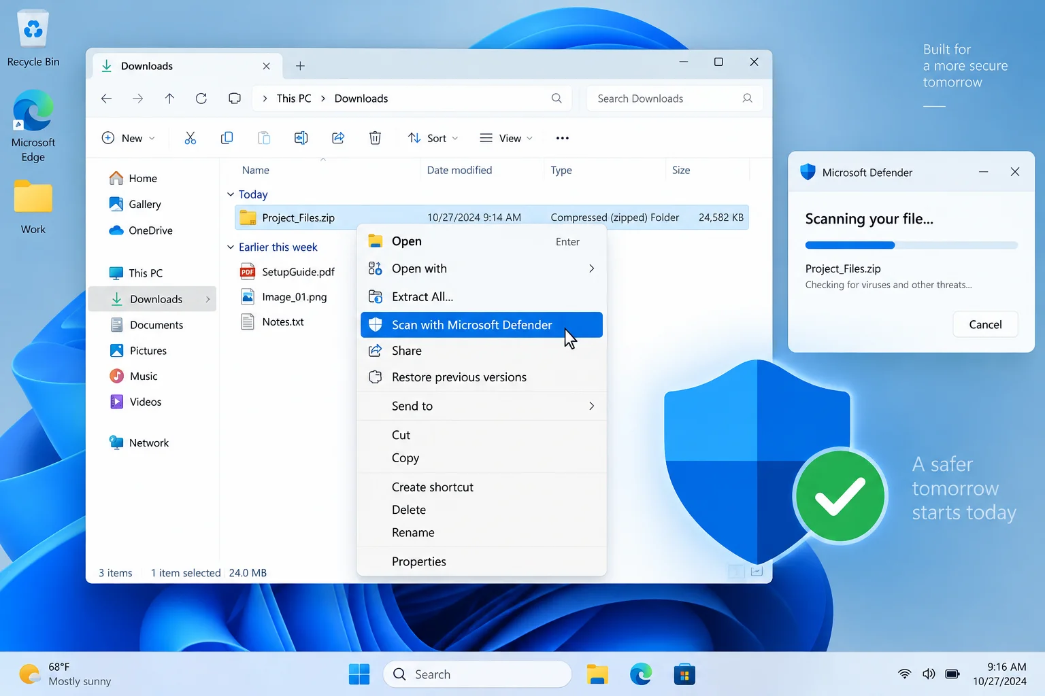The height and width of the screenshot is (696, 1045).
Task: Click the Type column header
Action: click(x=561, y=170)
